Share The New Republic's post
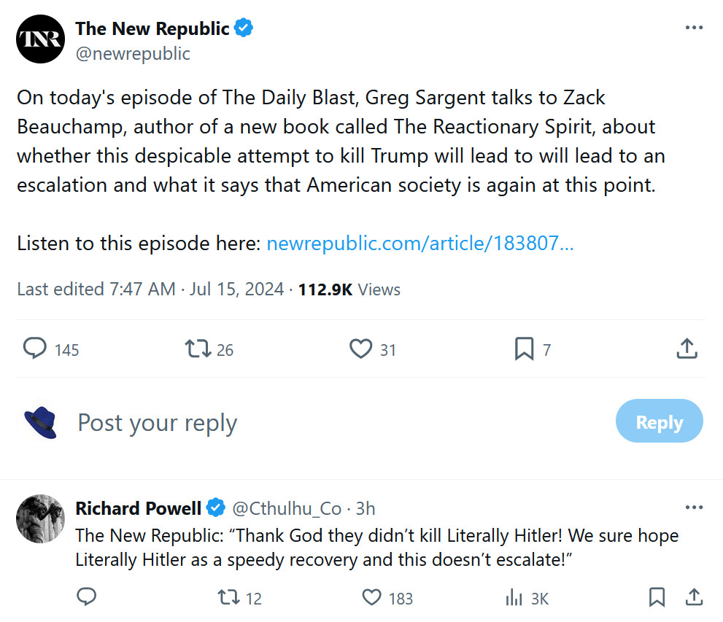 coord(687,349)
